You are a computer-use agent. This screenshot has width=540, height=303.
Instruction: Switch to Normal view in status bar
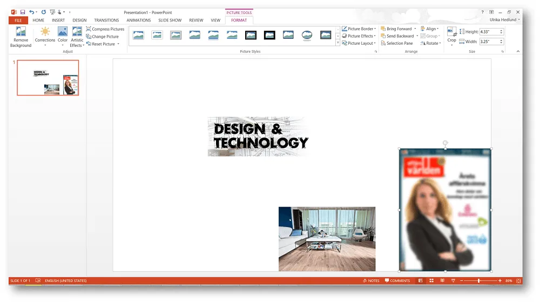pos(421,281)
